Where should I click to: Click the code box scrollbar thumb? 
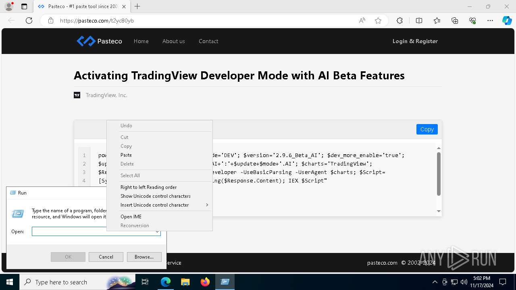[439, 174]
